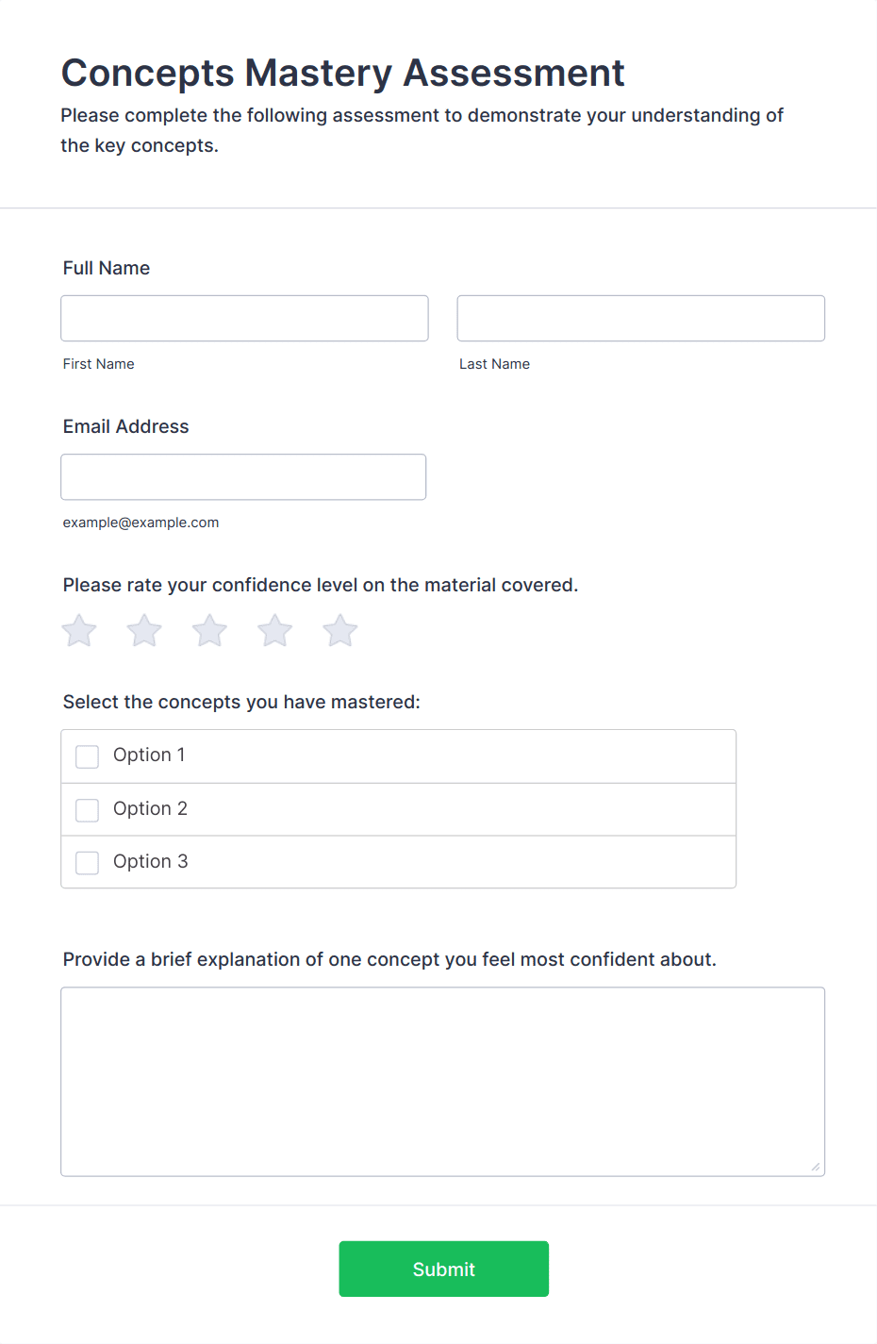Rate confidence with the first star

(x=79, y=631)
